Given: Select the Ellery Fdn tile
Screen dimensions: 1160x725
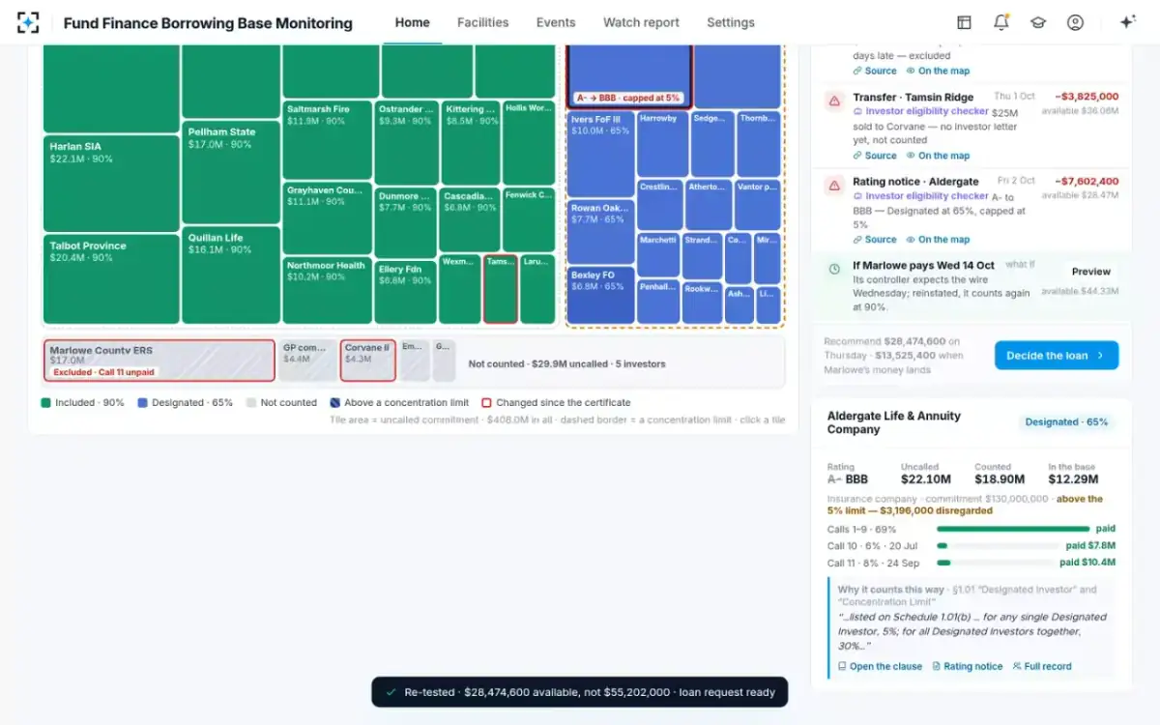Looking at the screenshot, I should pyautogui.click(x=405, y=293).
